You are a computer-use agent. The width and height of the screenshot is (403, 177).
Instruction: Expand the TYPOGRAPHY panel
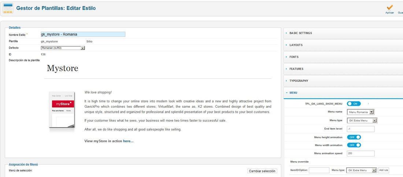pyautogui.click(x=343, y=81)
